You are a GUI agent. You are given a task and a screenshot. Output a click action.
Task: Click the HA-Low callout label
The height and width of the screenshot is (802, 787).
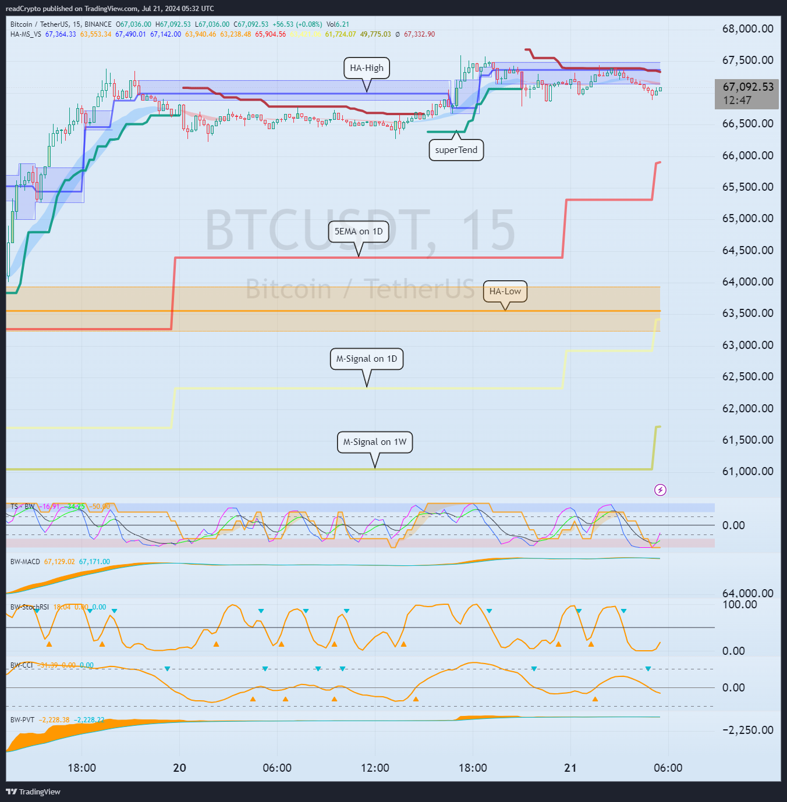pyautogui.click(x=505, y=291)
